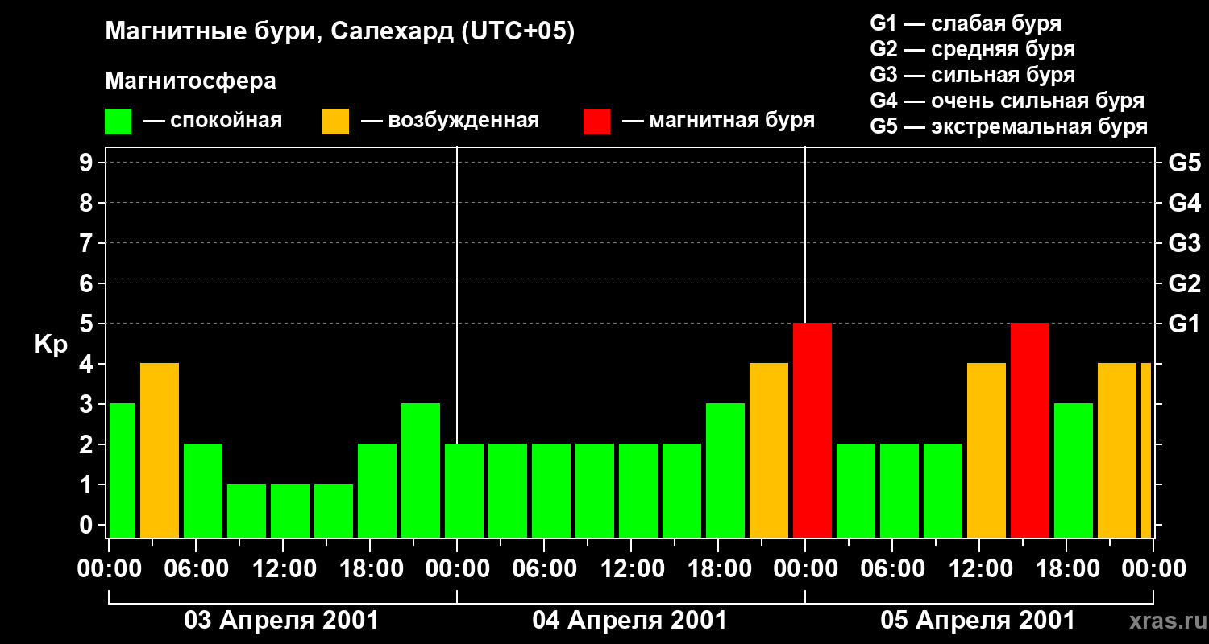This screenshot has width=1209, height=644.
Task: Click the 00:00 label starting 05 April
Action: 806,568
